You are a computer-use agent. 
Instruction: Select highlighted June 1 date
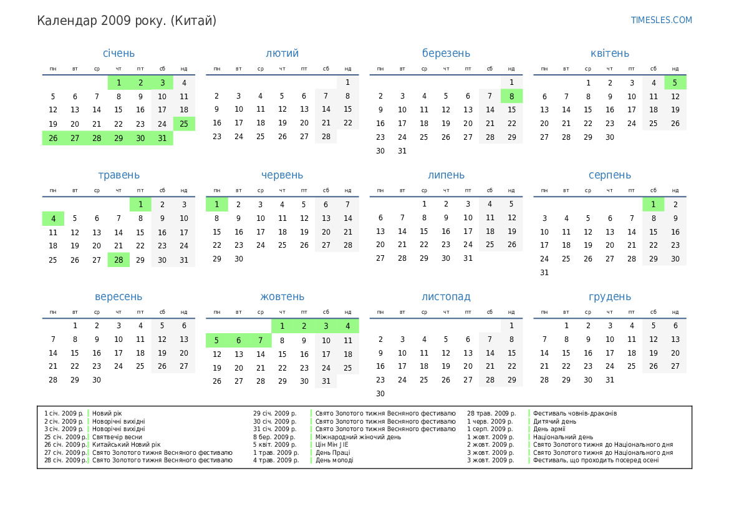click(x=217, y=204)
